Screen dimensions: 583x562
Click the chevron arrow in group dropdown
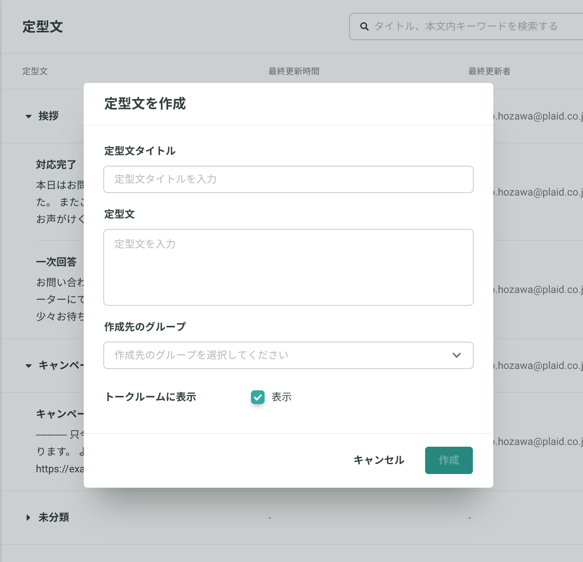[x=457, y=355]
